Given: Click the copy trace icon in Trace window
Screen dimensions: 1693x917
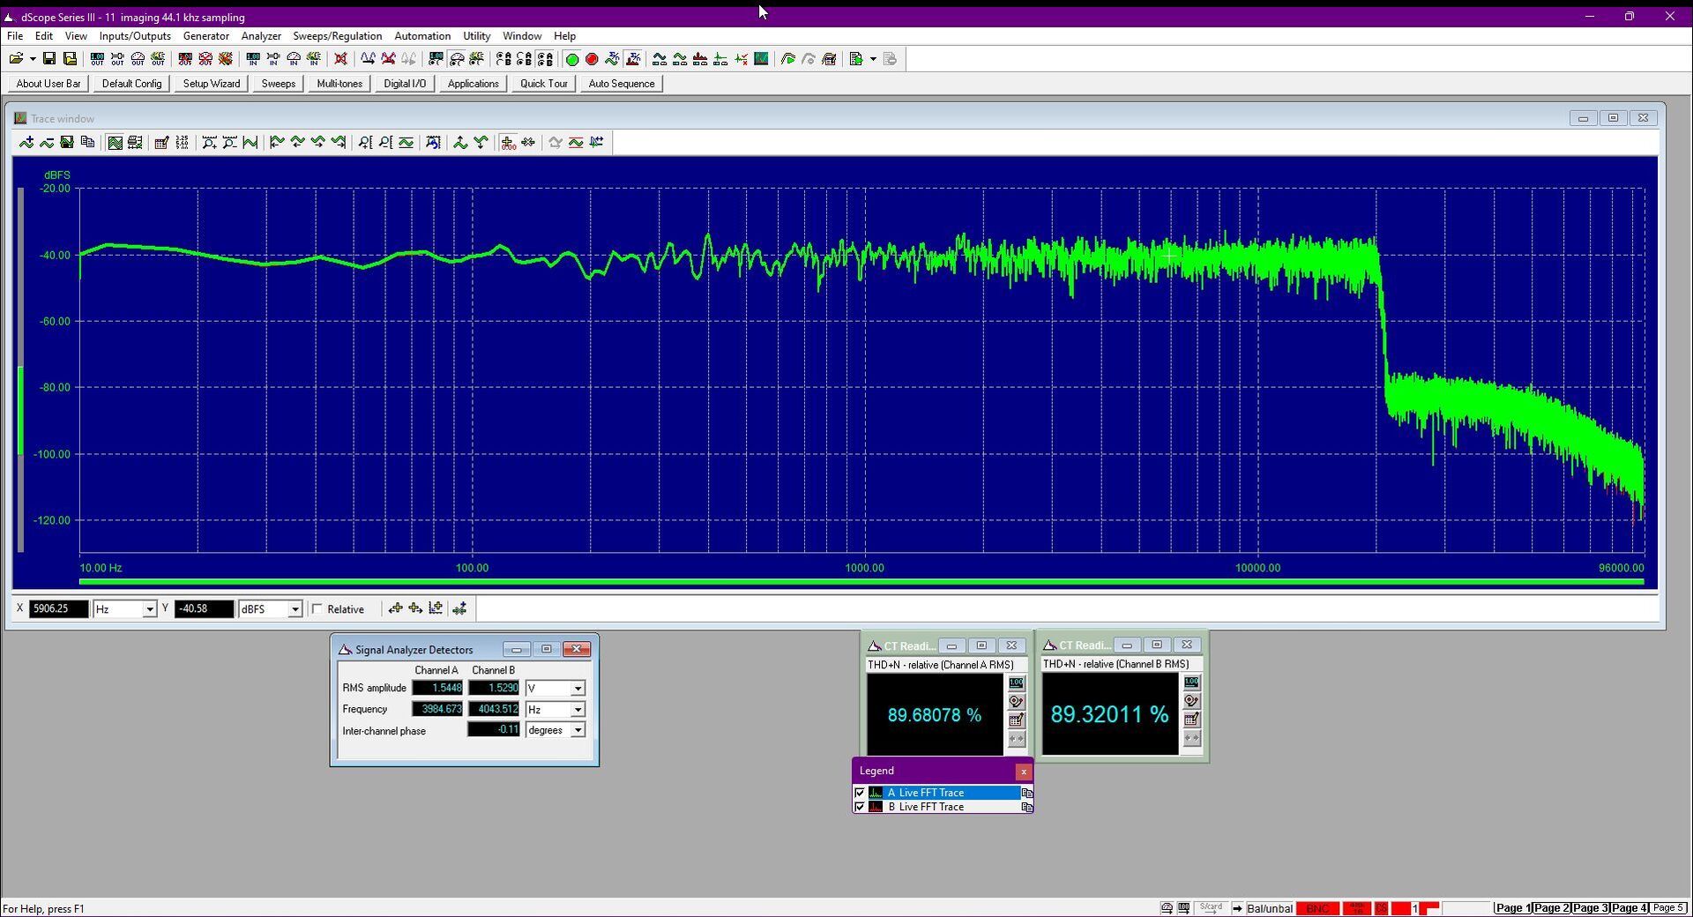Looking at the screenshot, I should [x=87, y=142].
